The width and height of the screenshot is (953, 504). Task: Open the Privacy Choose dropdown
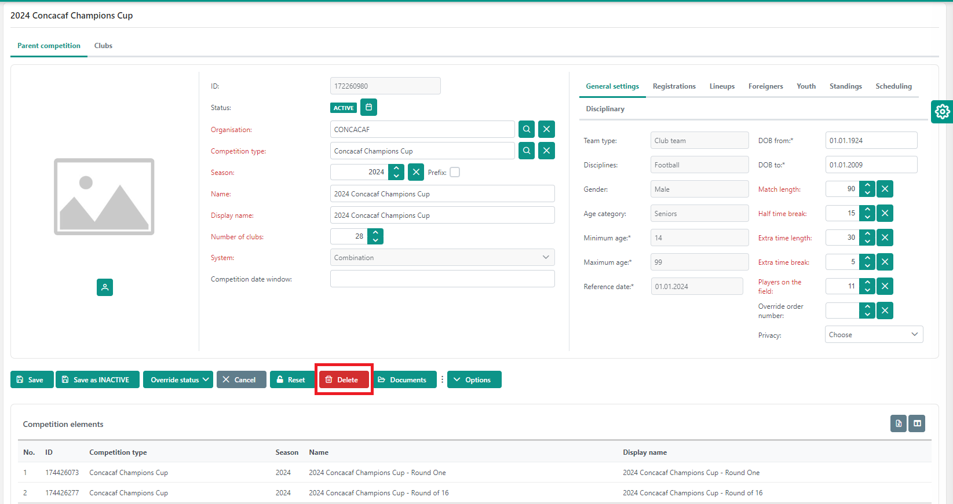click(x=873, y=335)
